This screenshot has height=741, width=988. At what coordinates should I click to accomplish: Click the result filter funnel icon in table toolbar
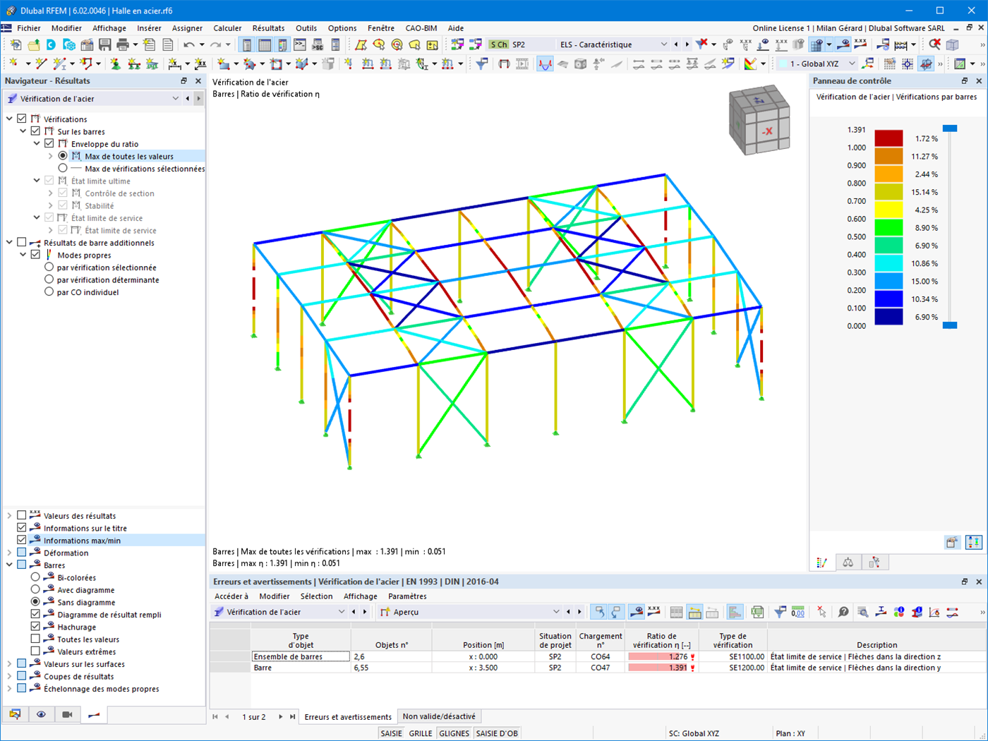point(780,612)
